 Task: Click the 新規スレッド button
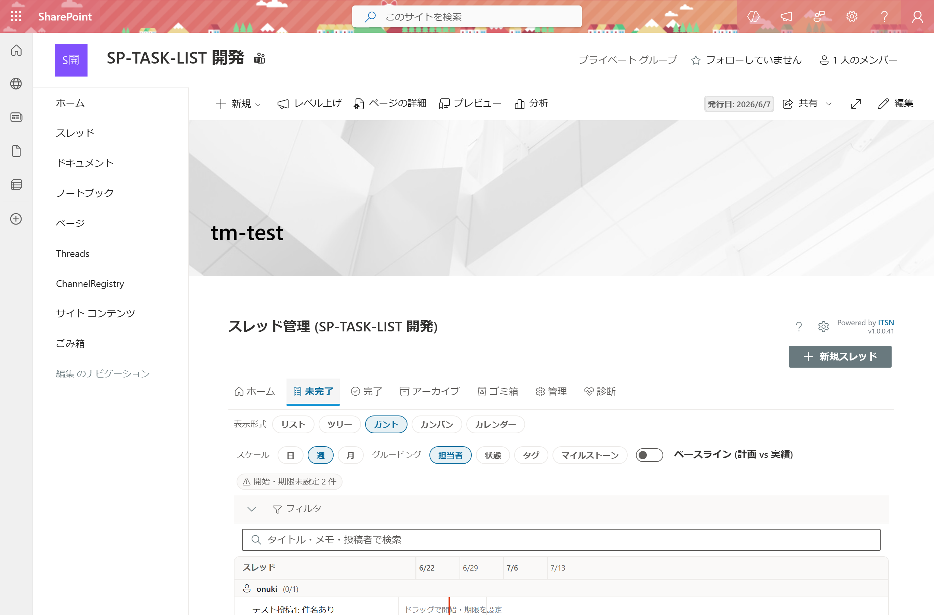[840, 356]
